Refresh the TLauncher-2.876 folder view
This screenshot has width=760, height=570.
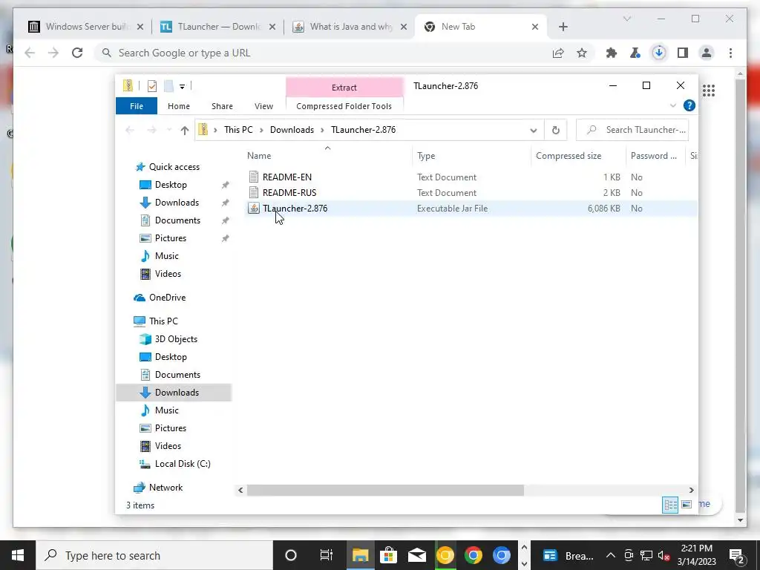click(555, 130)
